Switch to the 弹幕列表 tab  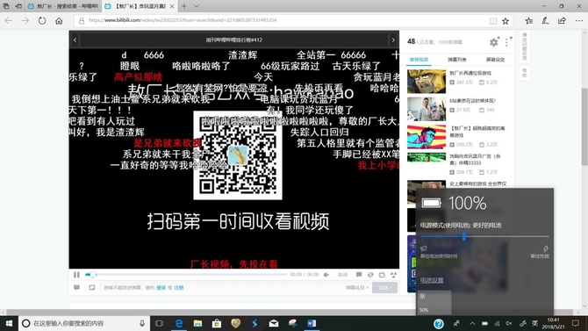tap(456, 60)
